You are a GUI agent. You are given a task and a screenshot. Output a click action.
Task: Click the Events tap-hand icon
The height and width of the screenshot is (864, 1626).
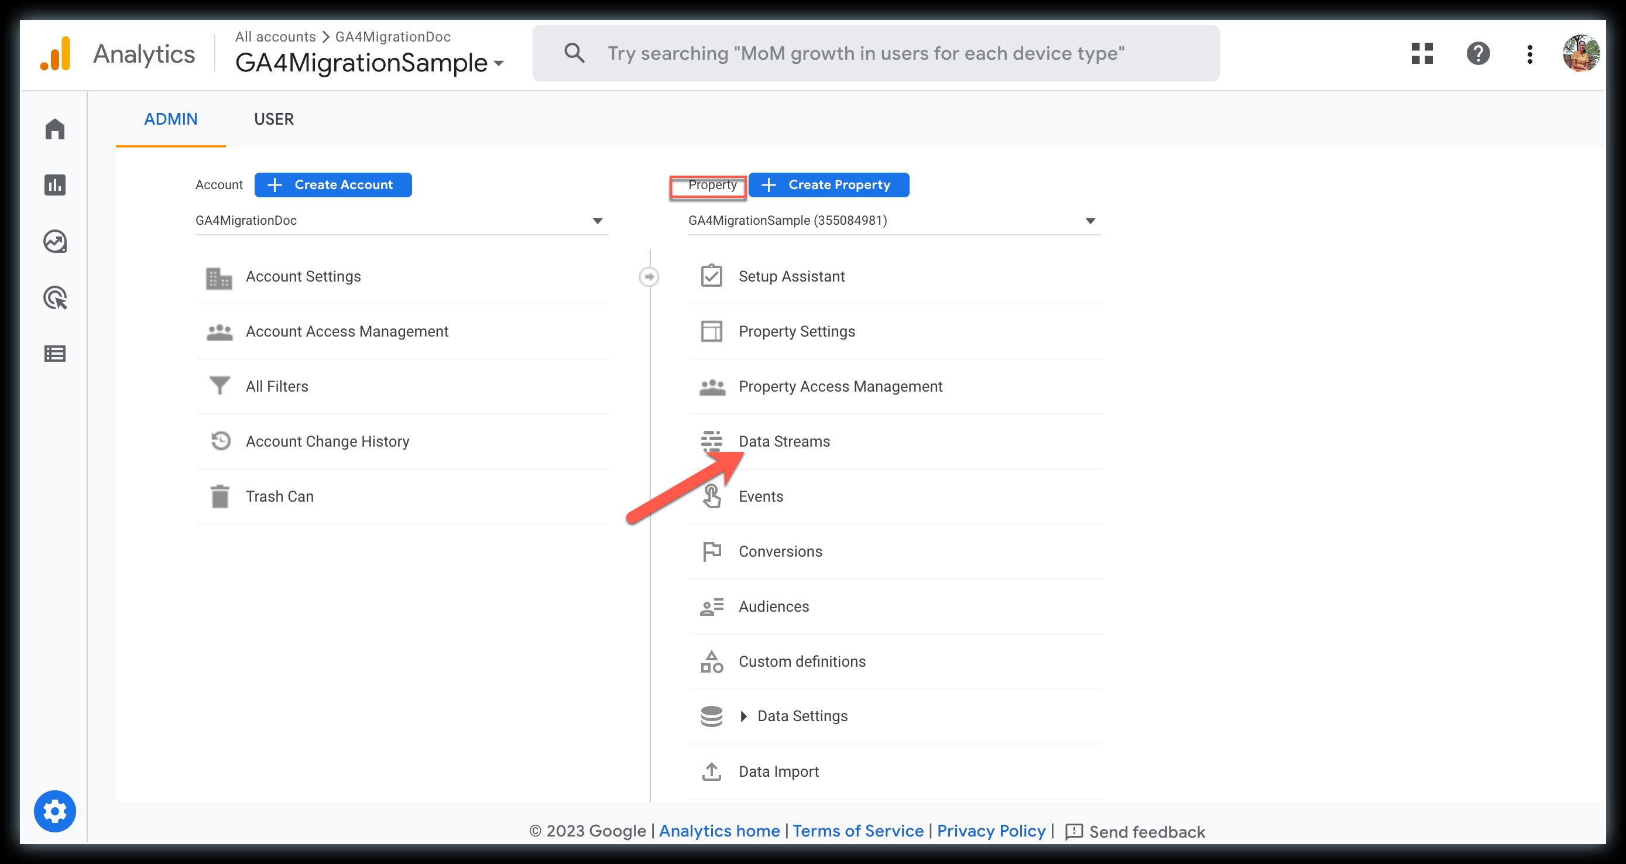(x=711, y=496)
